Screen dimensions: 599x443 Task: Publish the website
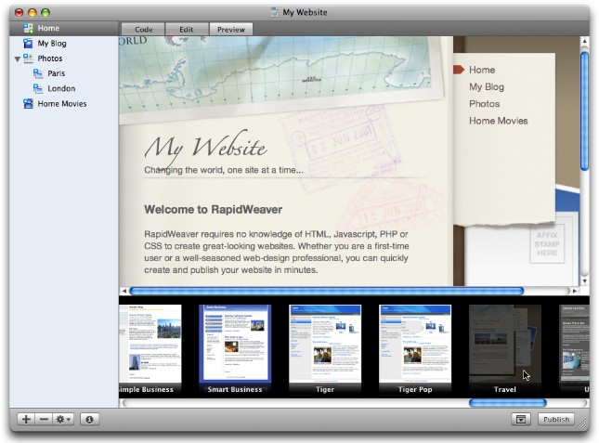(556, 420)
